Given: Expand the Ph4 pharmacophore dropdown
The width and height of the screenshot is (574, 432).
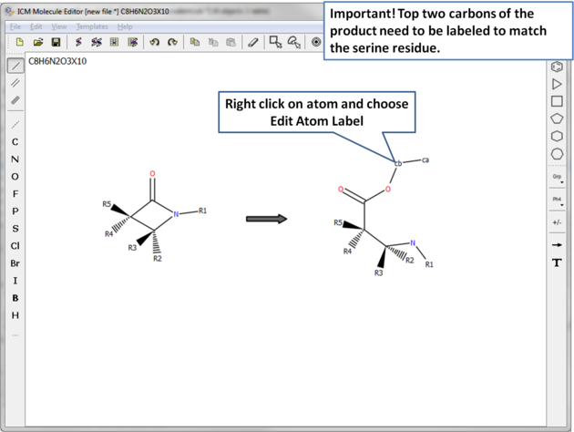Looking at the screenshot, I should click(557, 201).
